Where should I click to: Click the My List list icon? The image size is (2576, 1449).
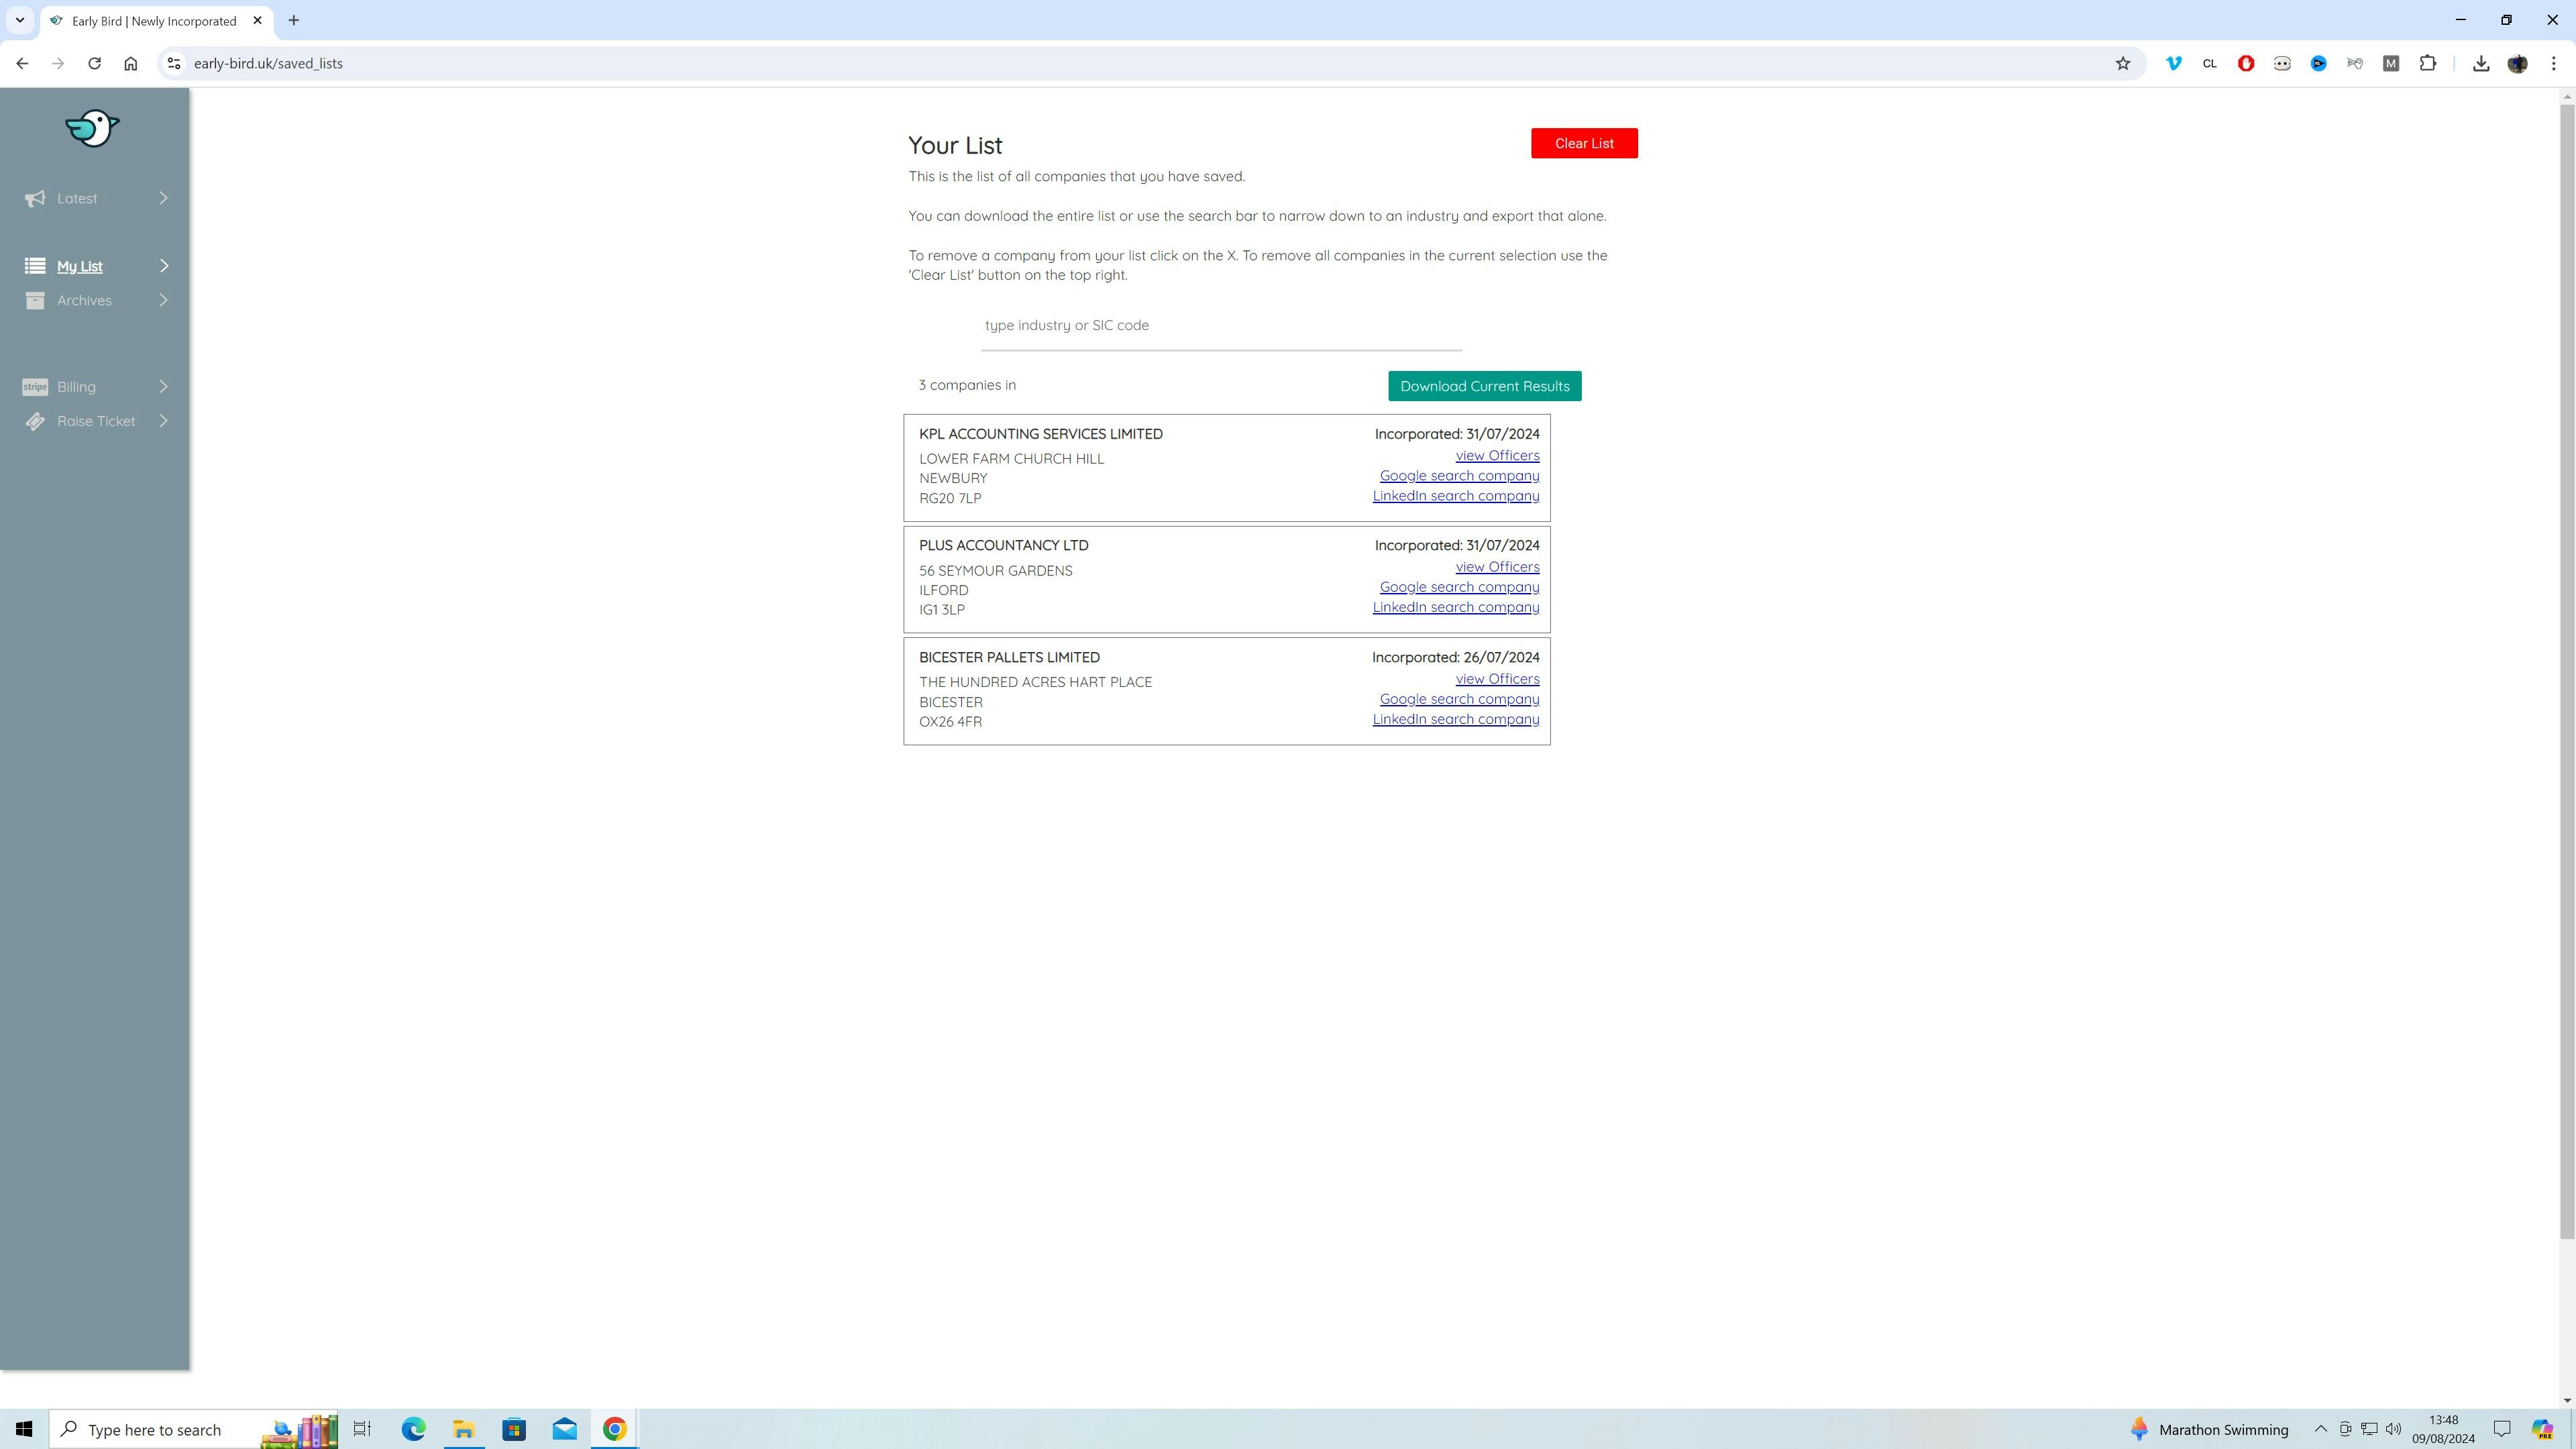tap(35, 266)
